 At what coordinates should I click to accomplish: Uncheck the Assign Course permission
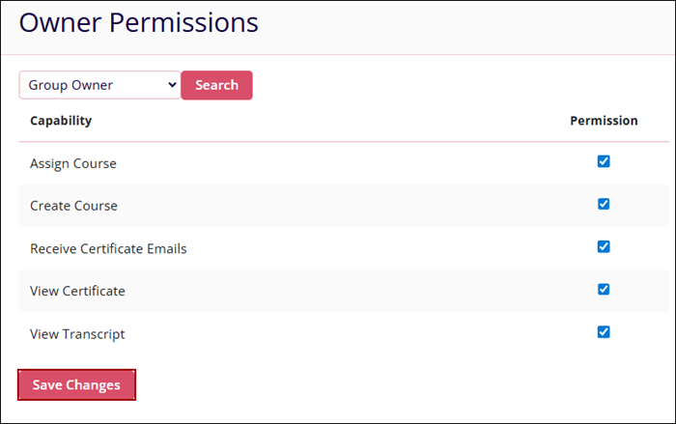pos(604,161)
